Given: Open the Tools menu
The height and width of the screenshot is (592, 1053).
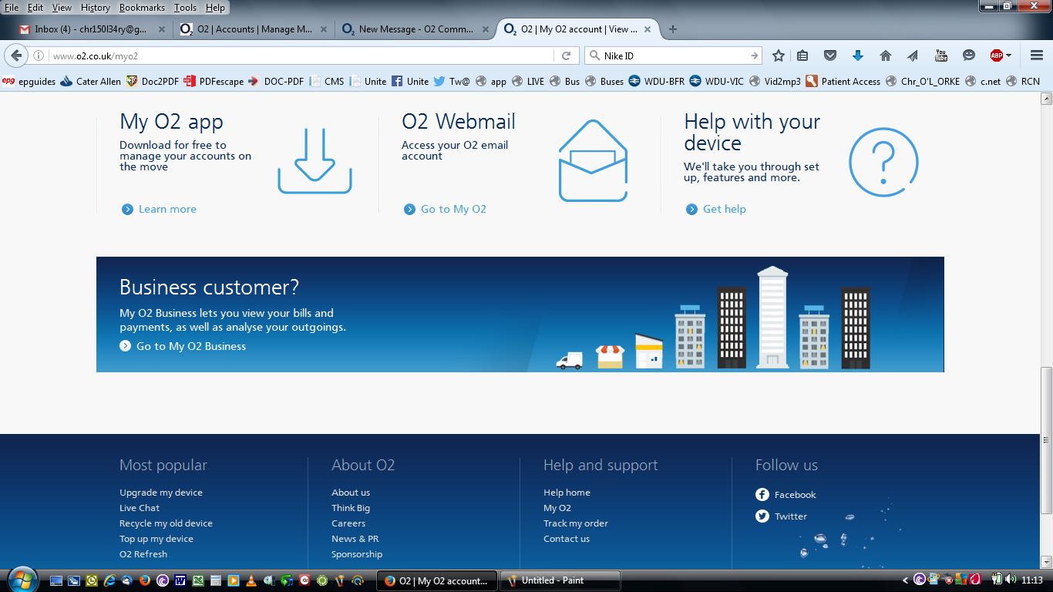Looking at the screenshot, I should point(184,7).
